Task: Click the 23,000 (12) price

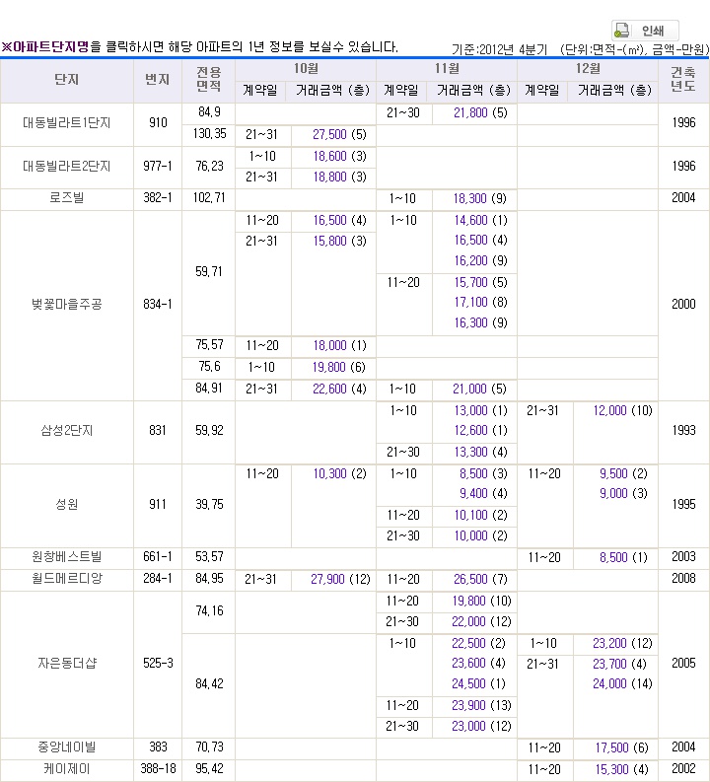Action: pyautogui.click(x=481, y=727)
